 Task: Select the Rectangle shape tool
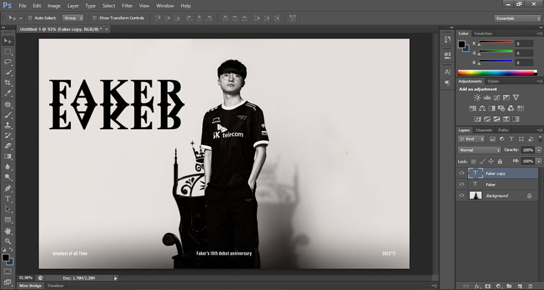click(x=7, y=220)
